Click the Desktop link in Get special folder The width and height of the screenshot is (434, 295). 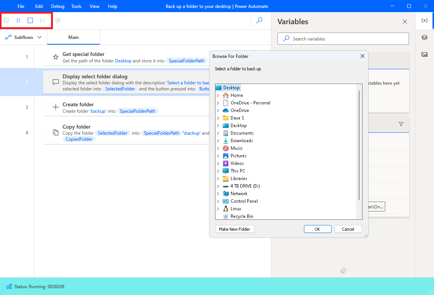[123, 61]
